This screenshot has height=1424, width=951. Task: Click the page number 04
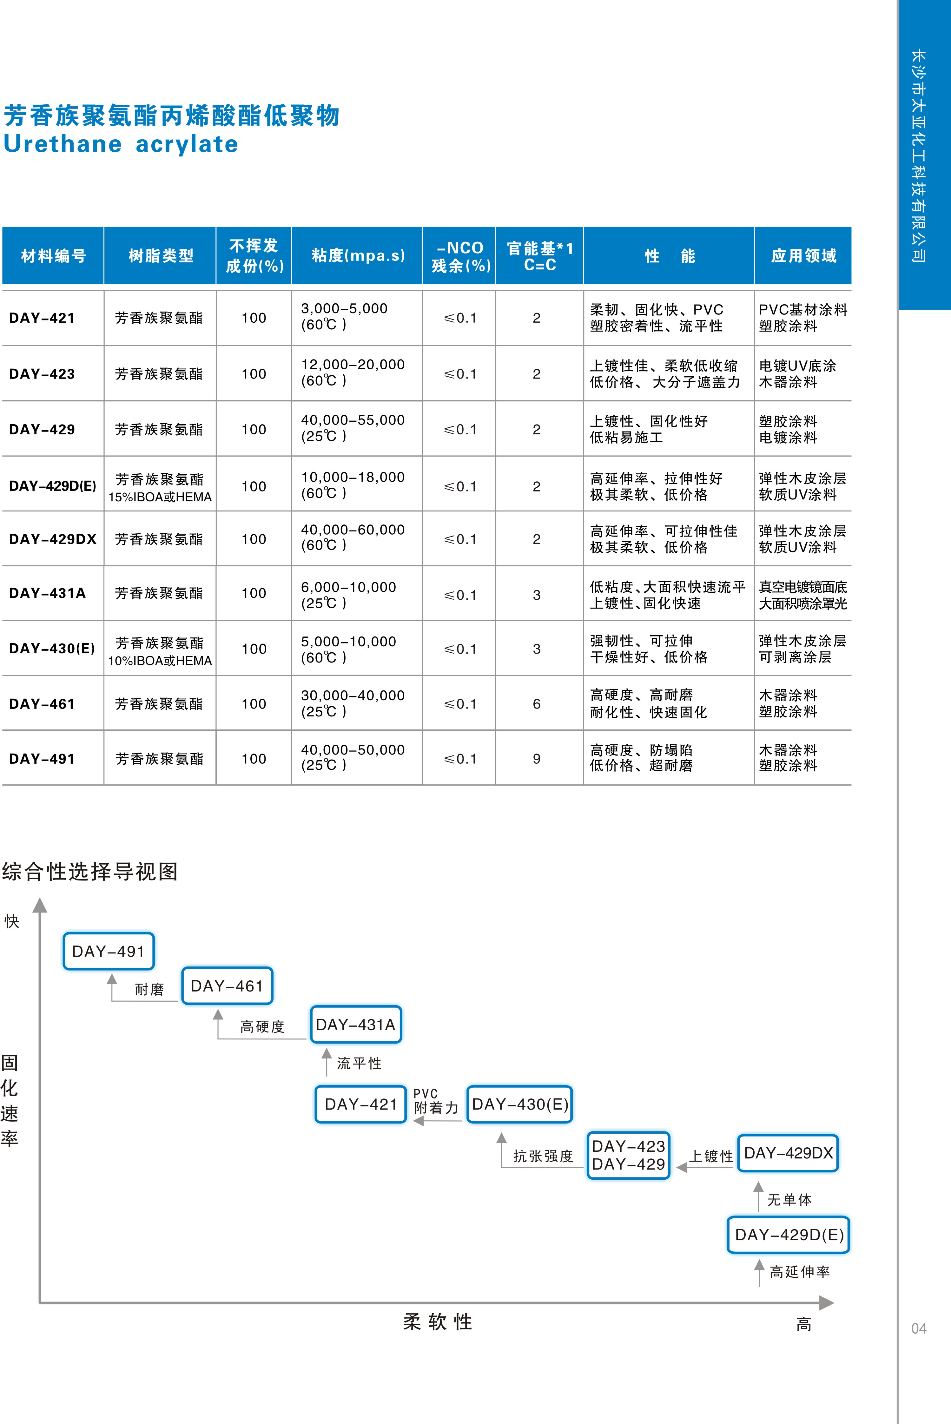(919, 1329)
